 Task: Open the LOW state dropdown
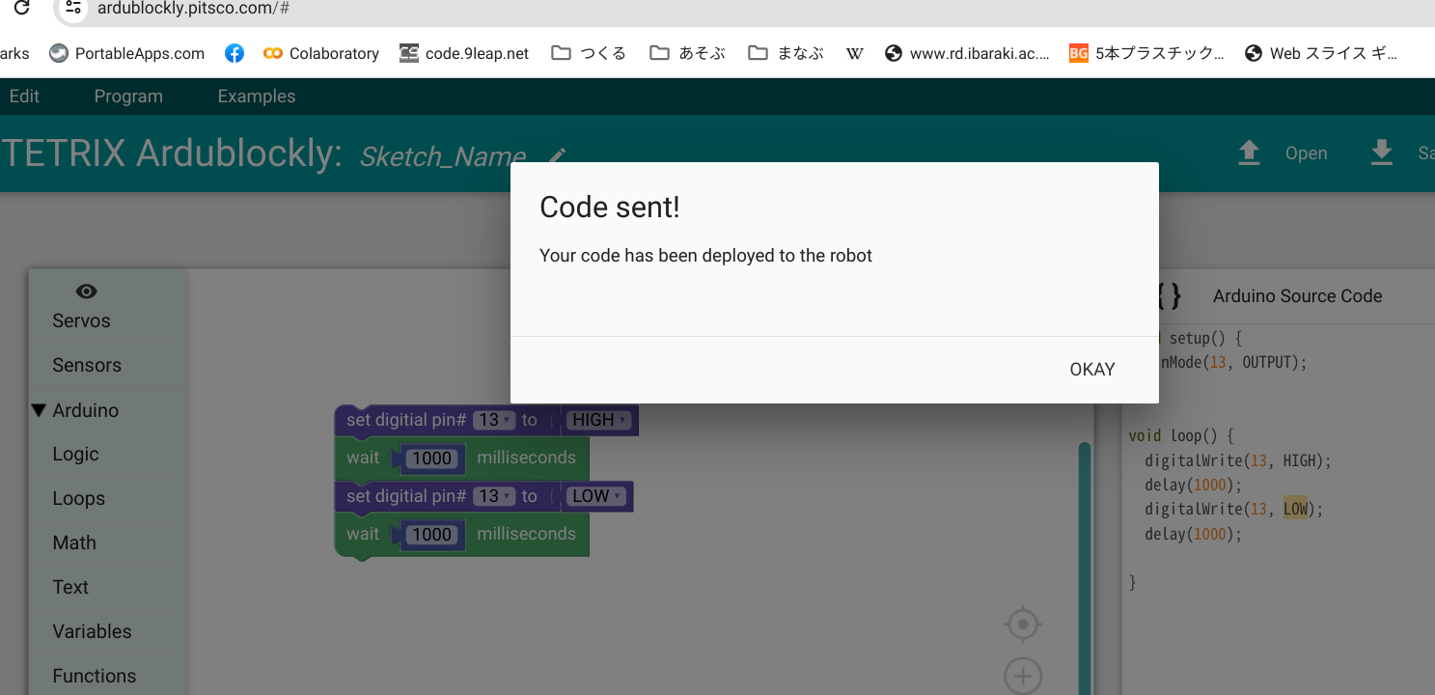coord(596,496)
